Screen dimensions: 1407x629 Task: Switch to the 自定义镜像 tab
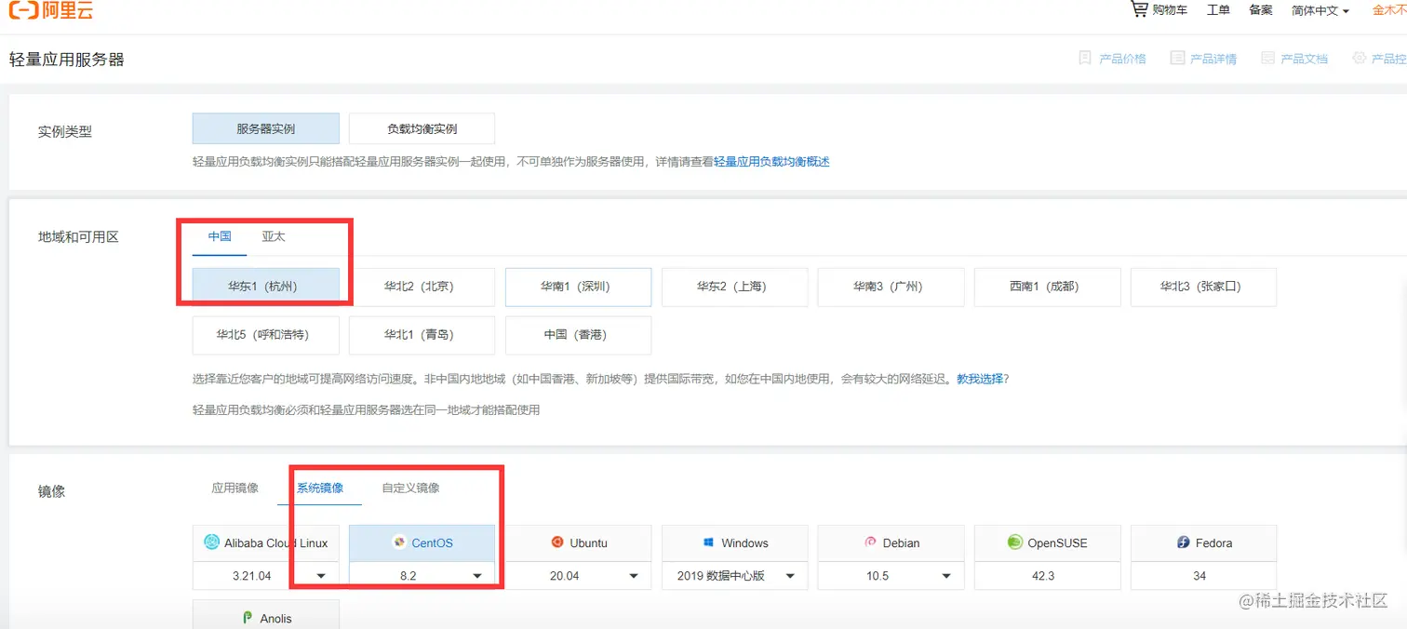[410, 488]
